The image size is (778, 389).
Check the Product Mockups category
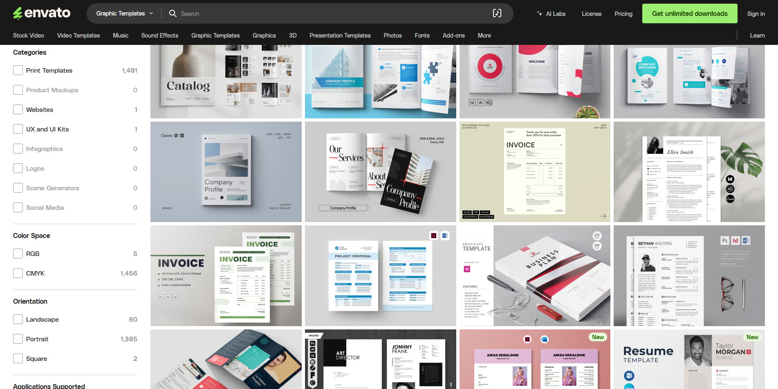coord(18,90)
